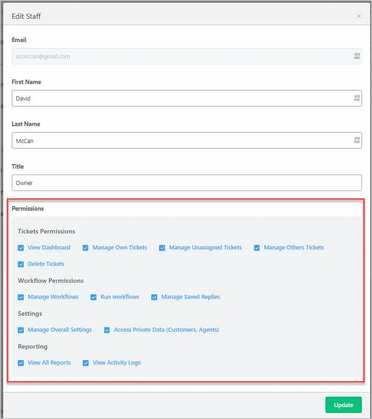Select the Title input field
Screen dimensions: 372x419
pos(186,183)
